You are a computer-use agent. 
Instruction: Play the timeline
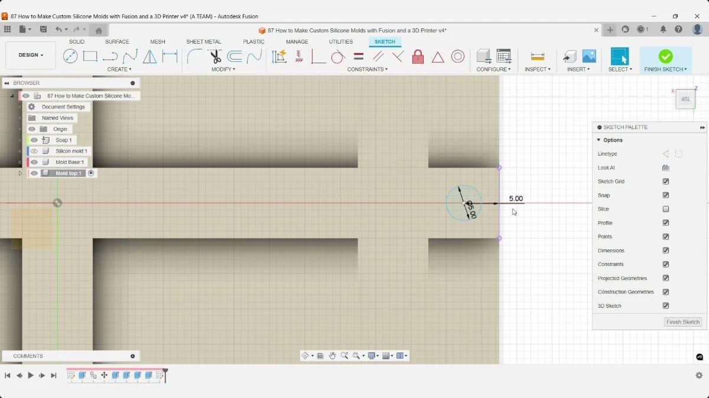point(31,375)
